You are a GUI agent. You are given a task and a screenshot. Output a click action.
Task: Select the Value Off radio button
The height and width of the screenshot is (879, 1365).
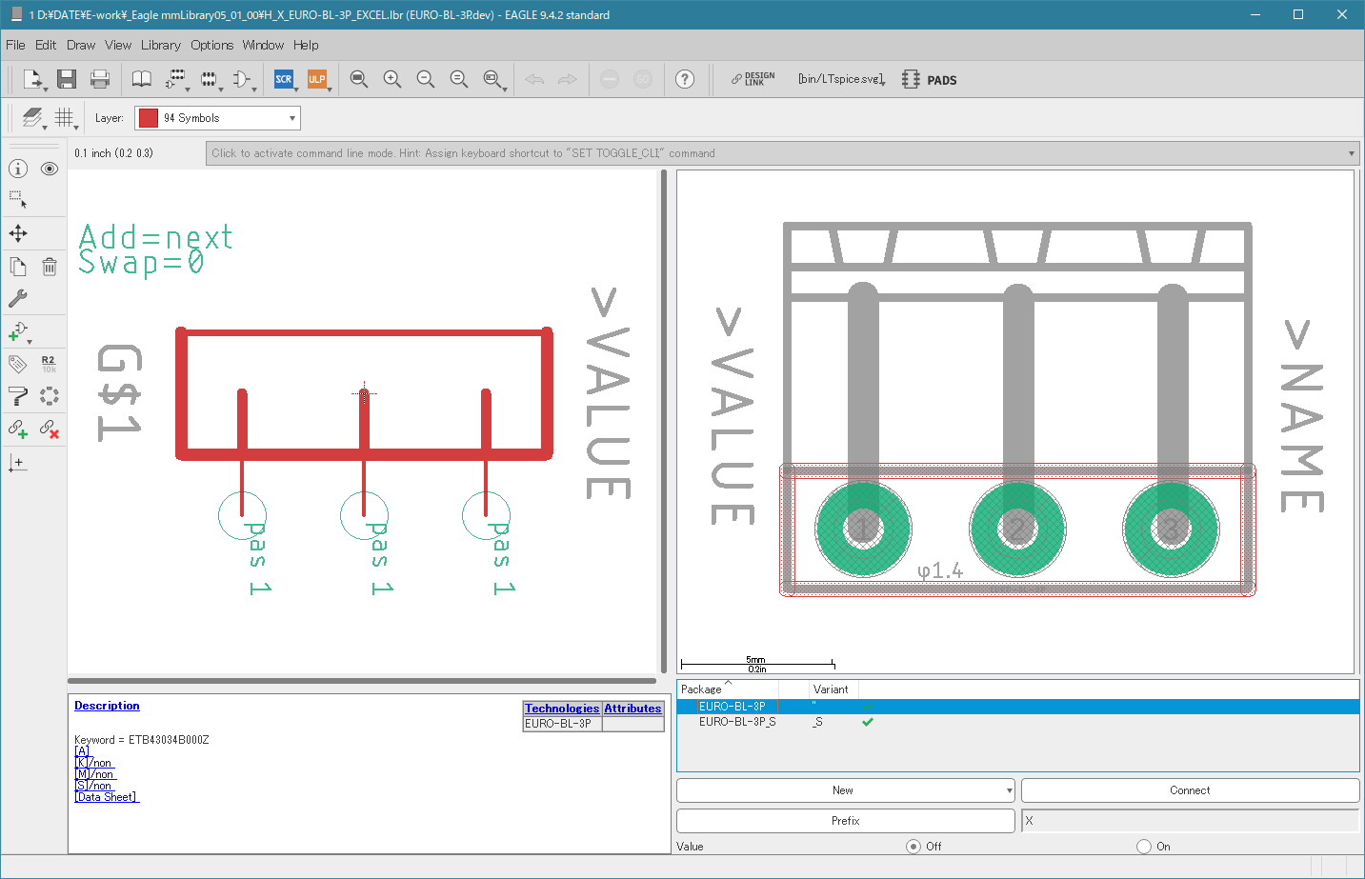pyautogui.click(x=913, y=846)
